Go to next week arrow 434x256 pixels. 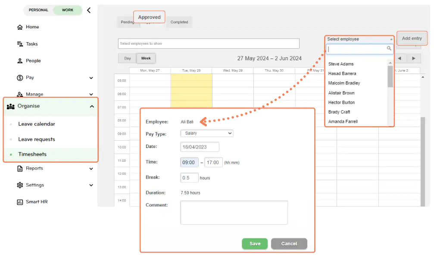pyautogui.click(x=413, y=59)
